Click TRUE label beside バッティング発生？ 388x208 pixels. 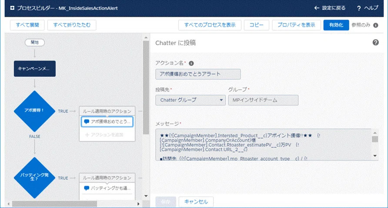(63, 178)
